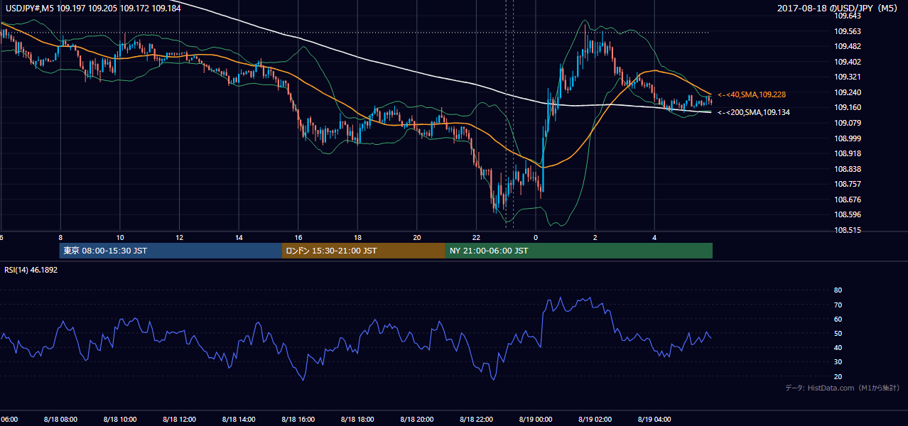Click the HistData.com data source credit
Image resolution: width=908 pixels, height=426 pixels.
tap(843, 388)
